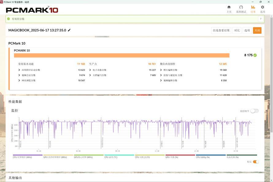Toggle the 标记 markers switch
This screenshot has width=273, height=182.
click(x=256, y=162)
